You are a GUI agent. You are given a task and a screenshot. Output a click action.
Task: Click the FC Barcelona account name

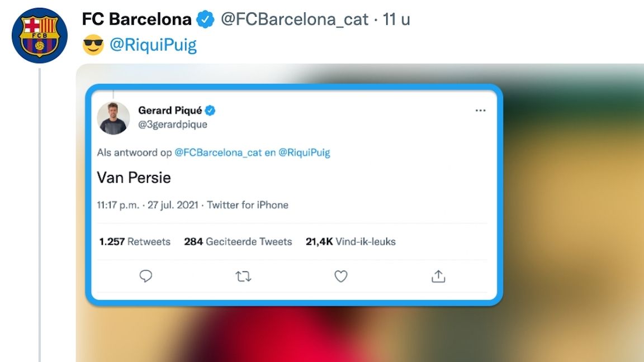(x=136, y=20)
